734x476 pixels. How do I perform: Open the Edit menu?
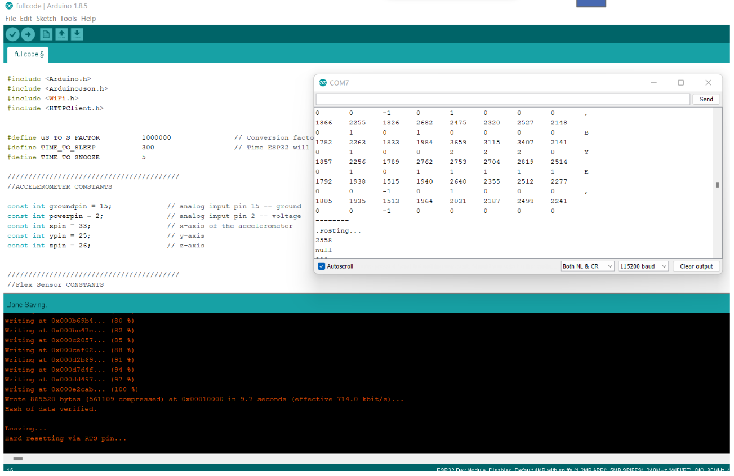click(x=26, y=19)
